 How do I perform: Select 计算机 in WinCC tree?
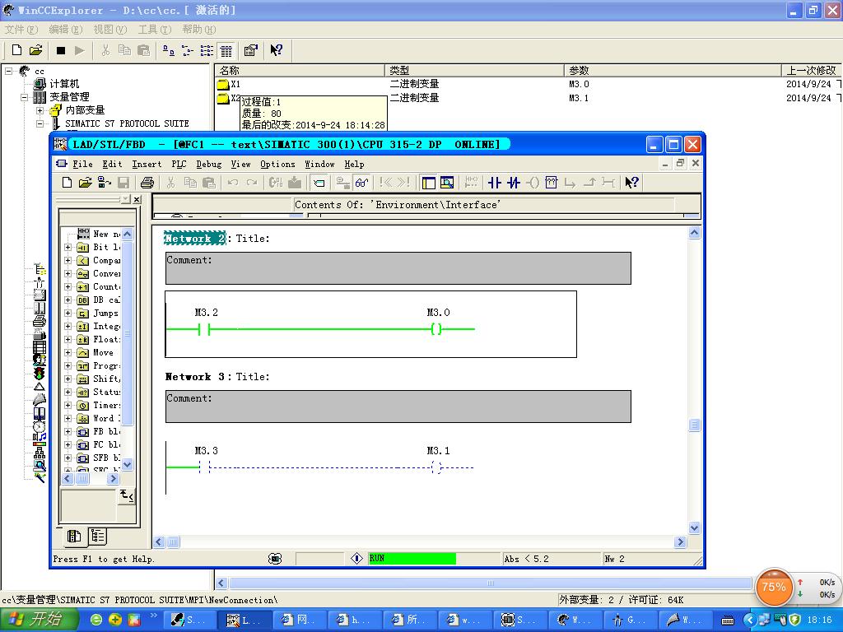[64, 84]
